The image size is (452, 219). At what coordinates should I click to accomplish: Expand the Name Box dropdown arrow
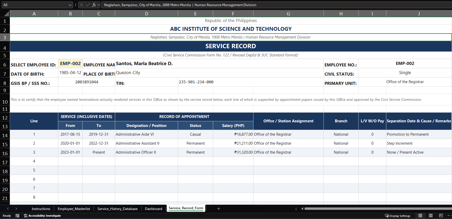click(x=70, y=5)
